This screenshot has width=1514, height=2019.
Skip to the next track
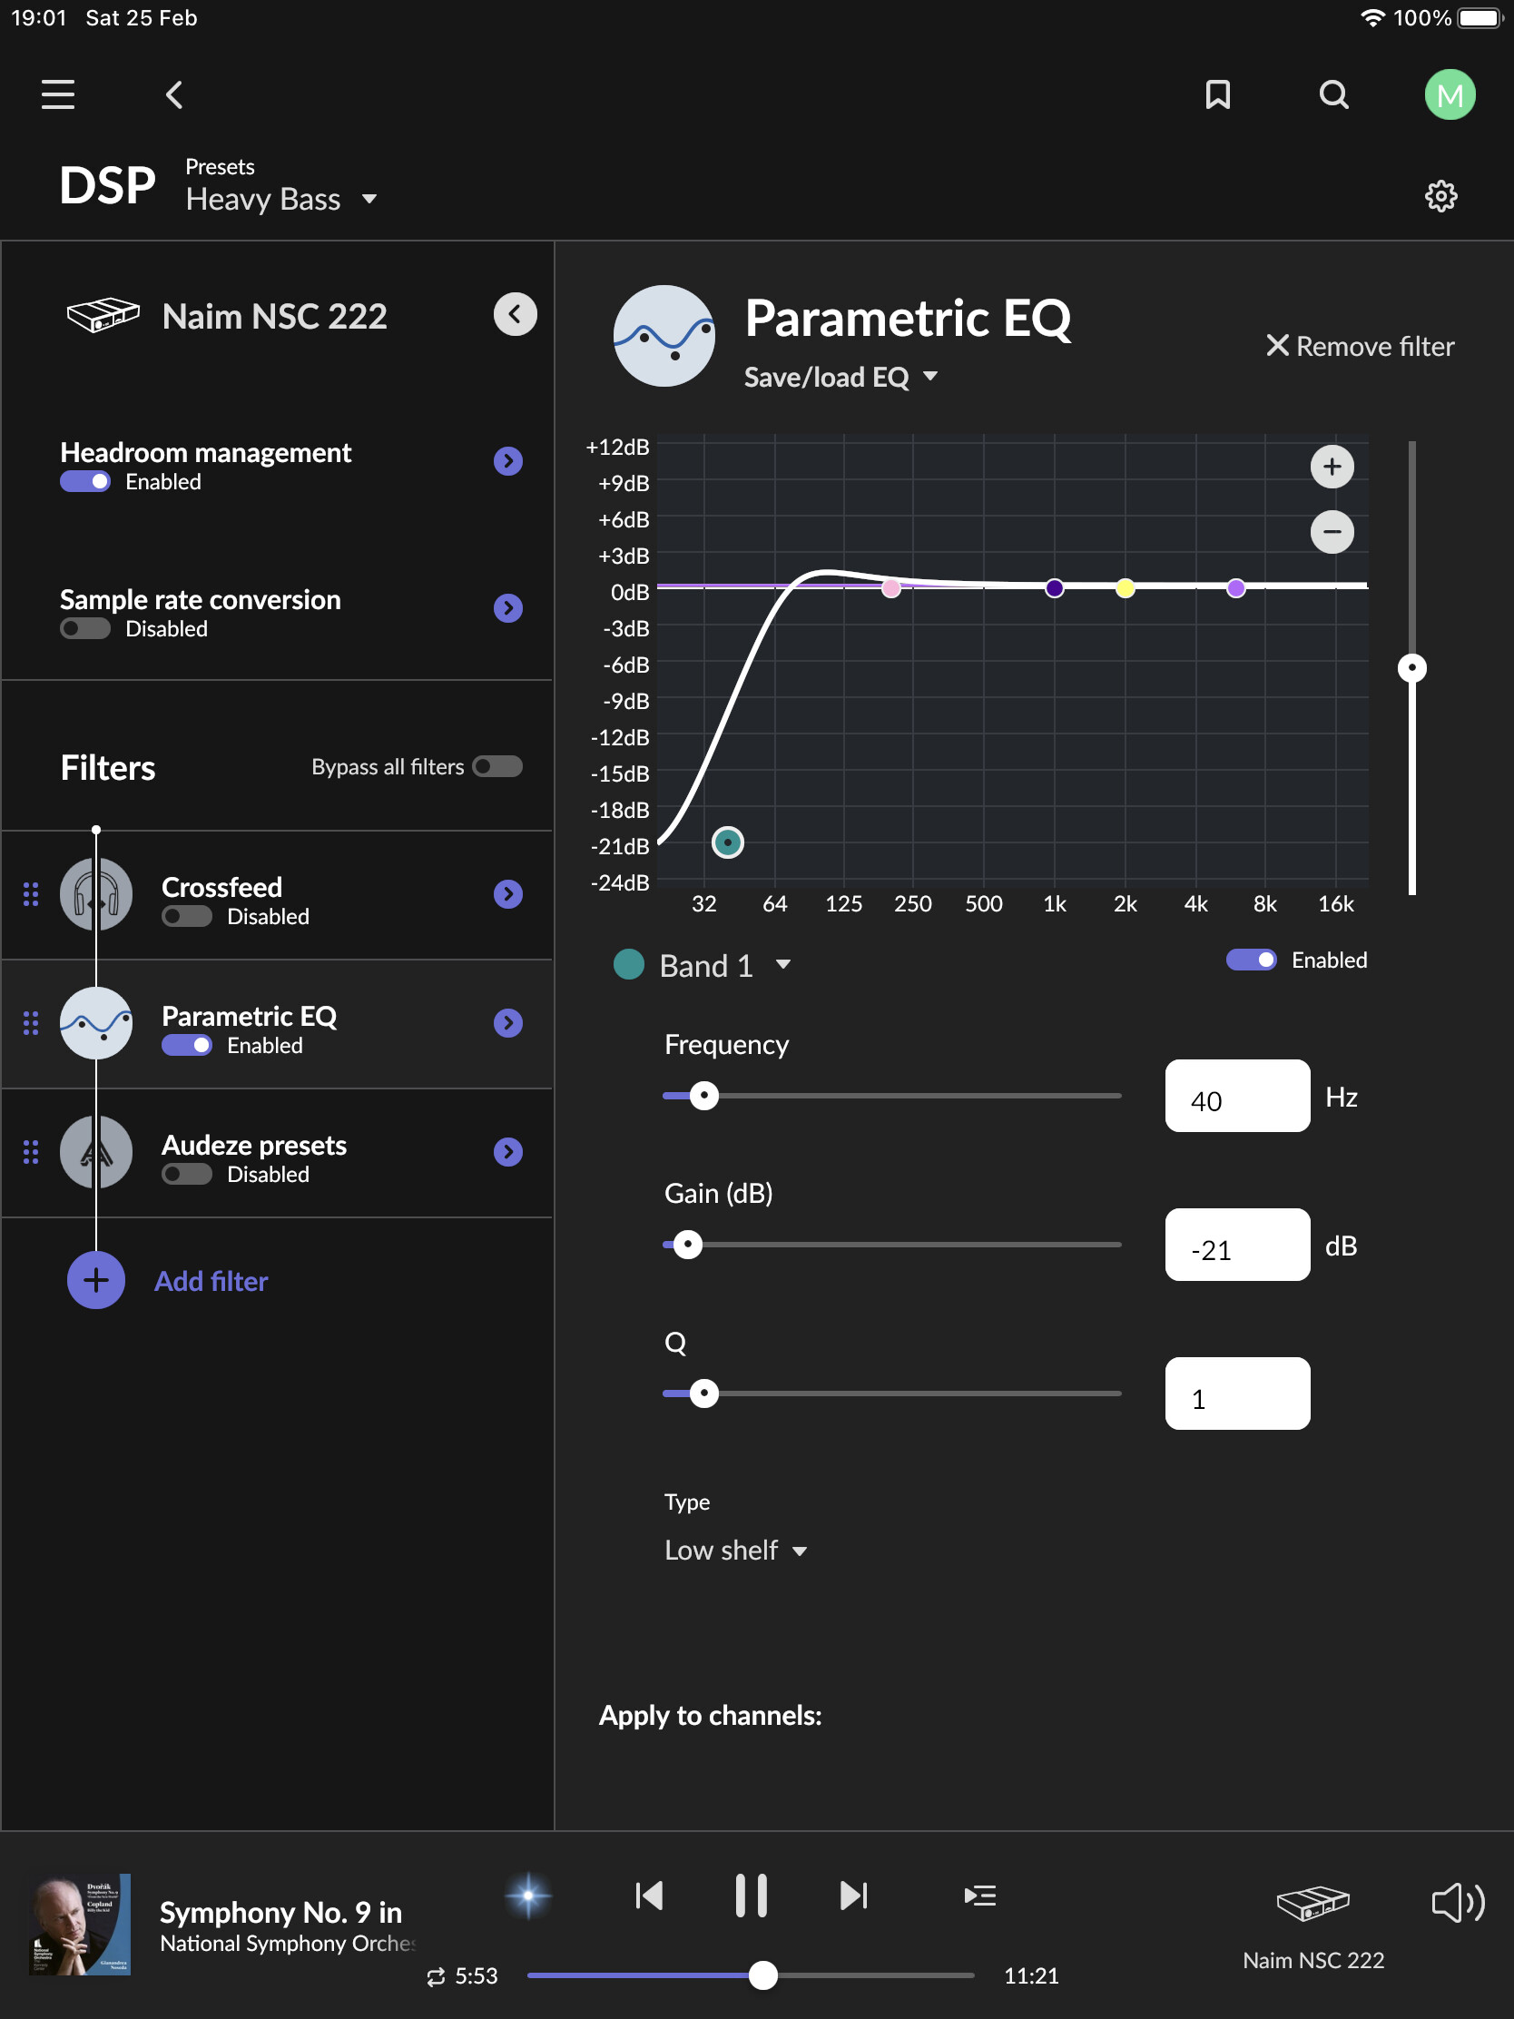click(x=852, y=1896)
